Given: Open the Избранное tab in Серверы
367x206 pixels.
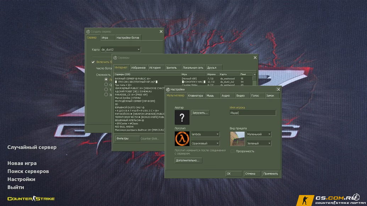Looking at the screenshot, I should 139,68.
